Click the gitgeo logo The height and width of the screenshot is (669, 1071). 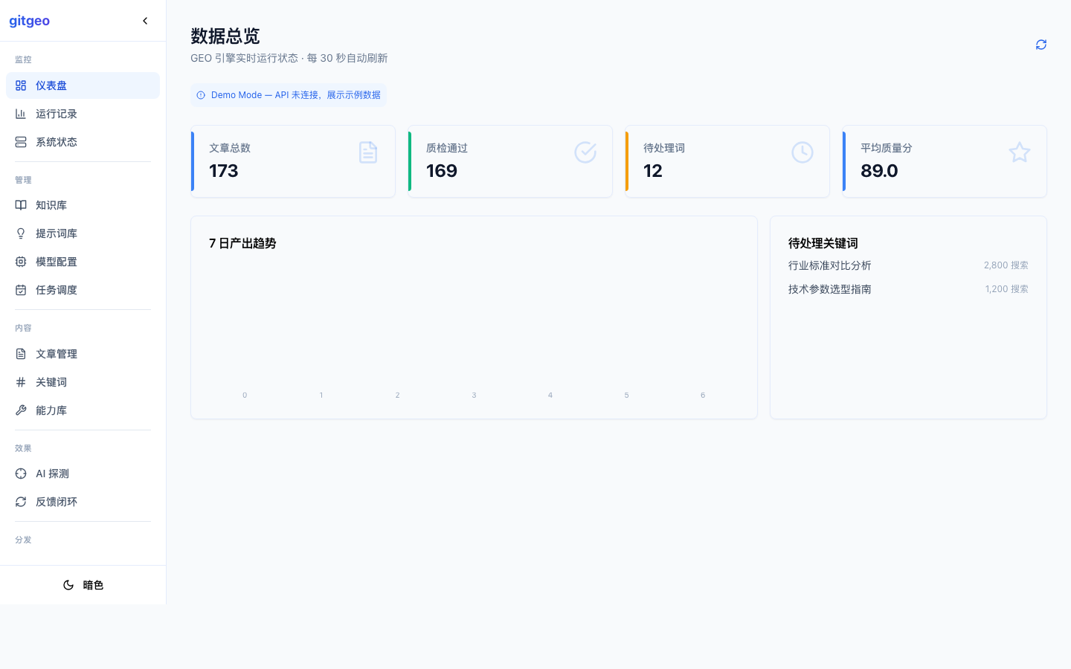(30, 21)
